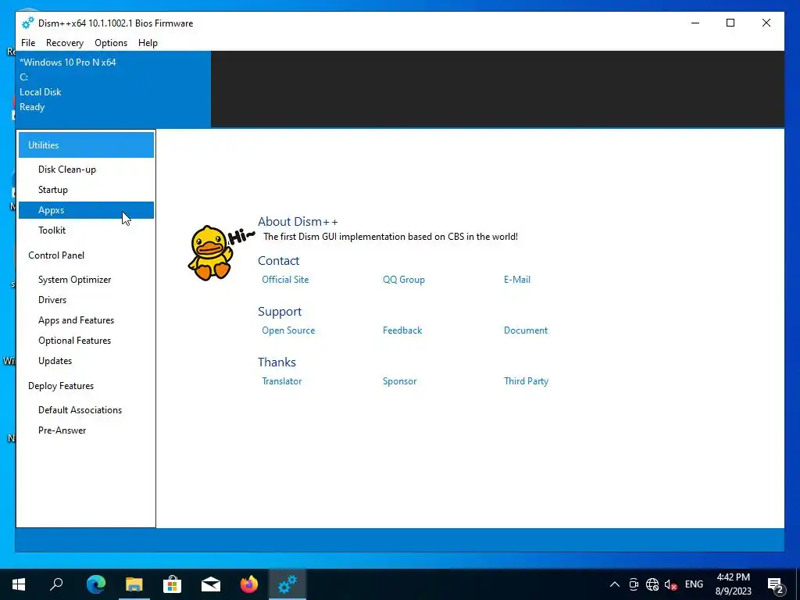Open Default Associations
800x600 pixels.
pos(86,410)
